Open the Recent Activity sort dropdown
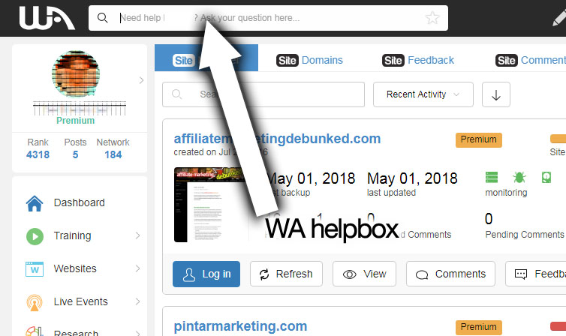566x336 pixels. tap(423, 94)
